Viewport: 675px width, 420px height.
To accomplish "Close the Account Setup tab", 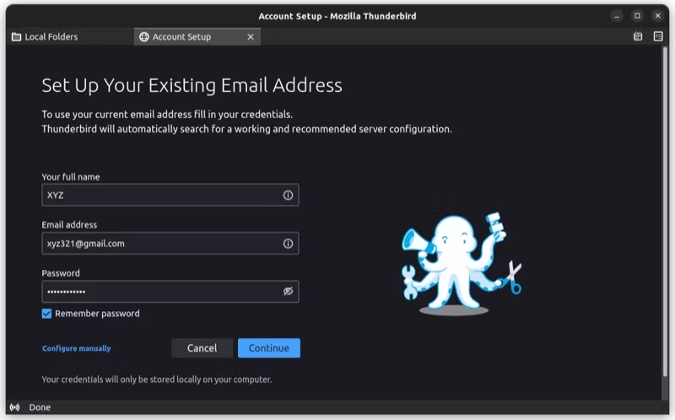I will tap(251, 37).
